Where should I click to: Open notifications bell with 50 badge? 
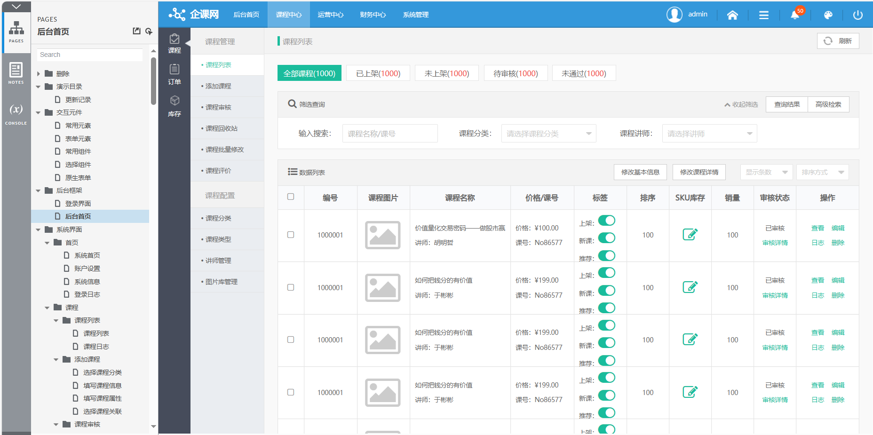point(795,15)
